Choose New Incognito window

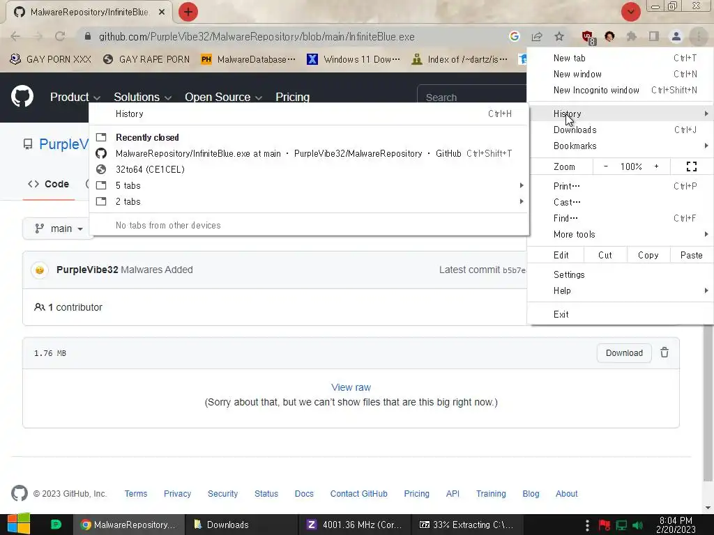coord(620,90)
